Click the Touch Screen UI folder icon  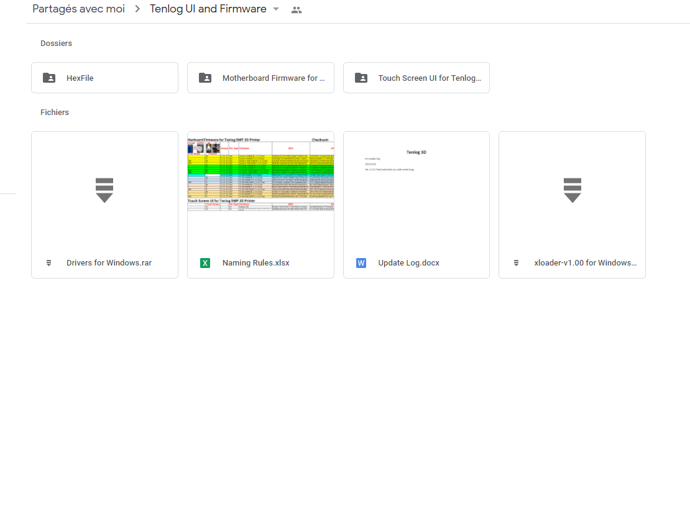pos(361,78)
